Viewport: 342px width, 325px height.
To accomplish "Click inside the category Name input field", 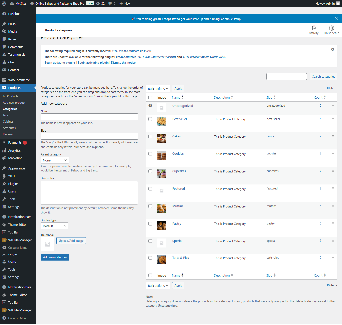I will [89, 117].
